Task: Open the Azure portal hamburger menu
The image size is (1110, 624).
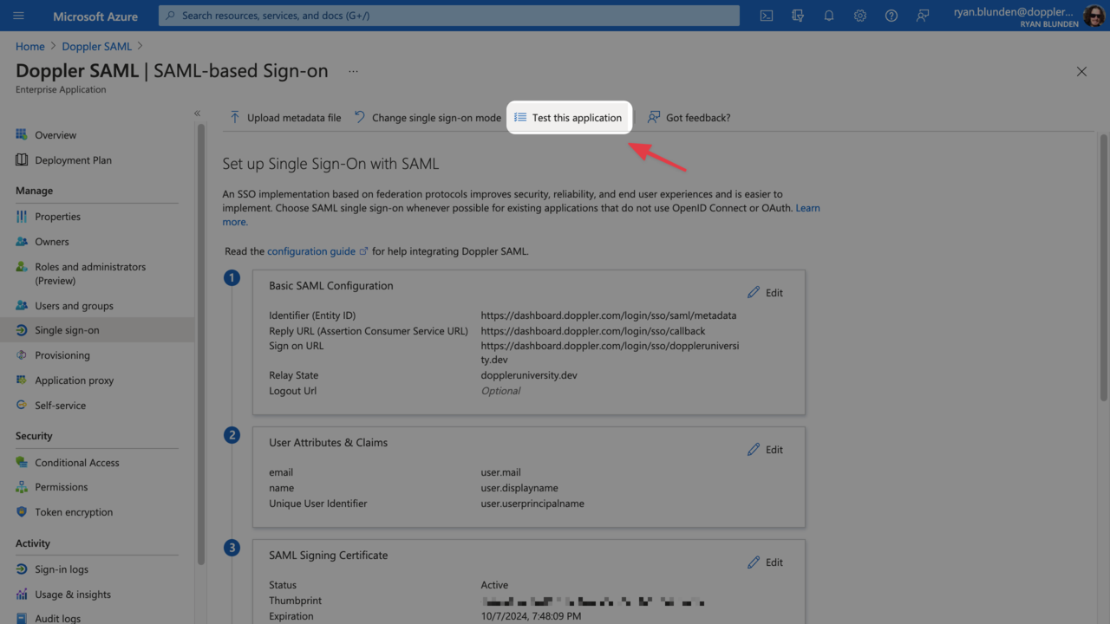Action: [x=19, y=16]
